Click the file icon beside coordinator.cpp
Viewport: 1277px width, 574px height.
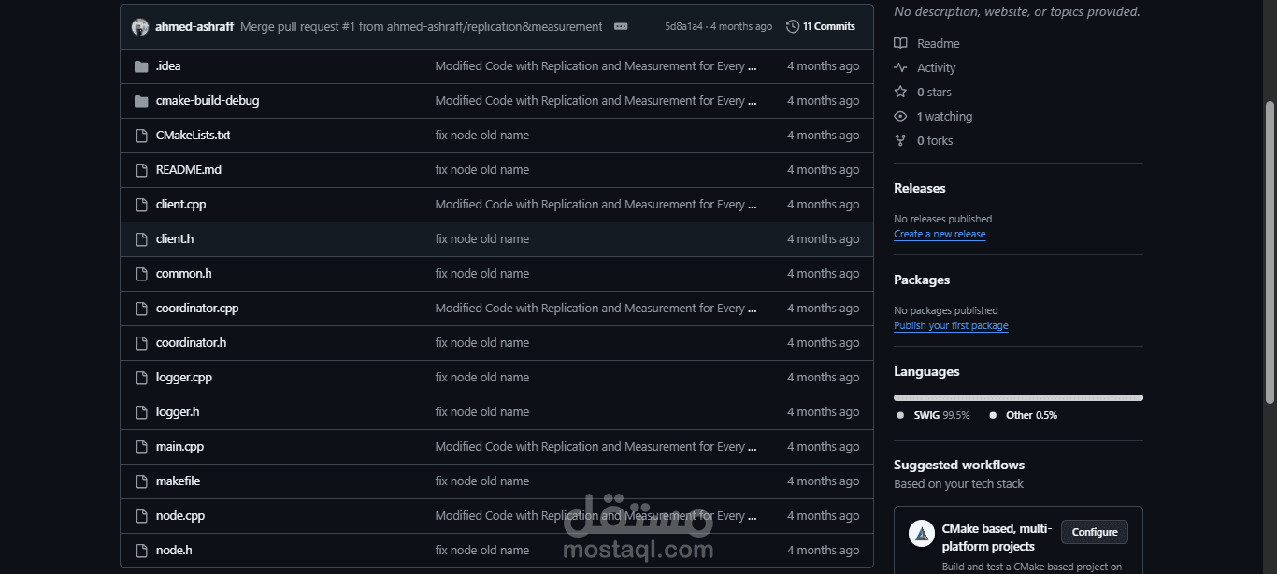[x=141, y=309]
